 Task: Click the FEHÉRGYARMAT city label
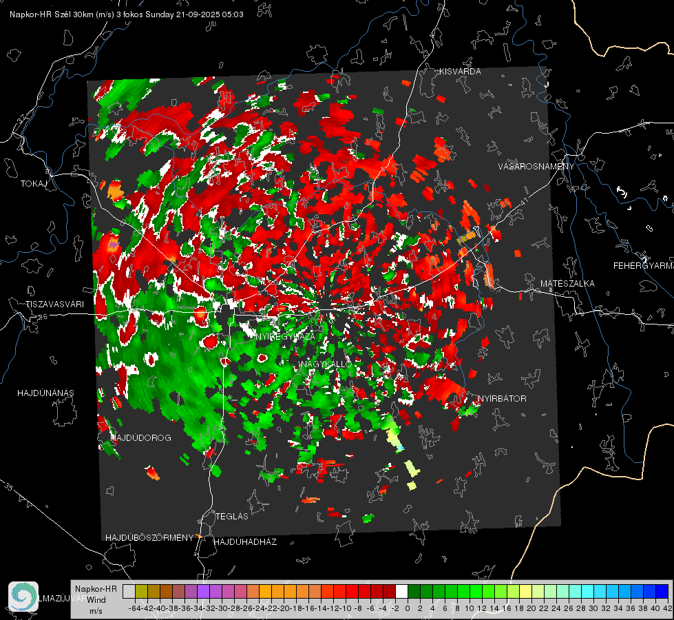643,266
